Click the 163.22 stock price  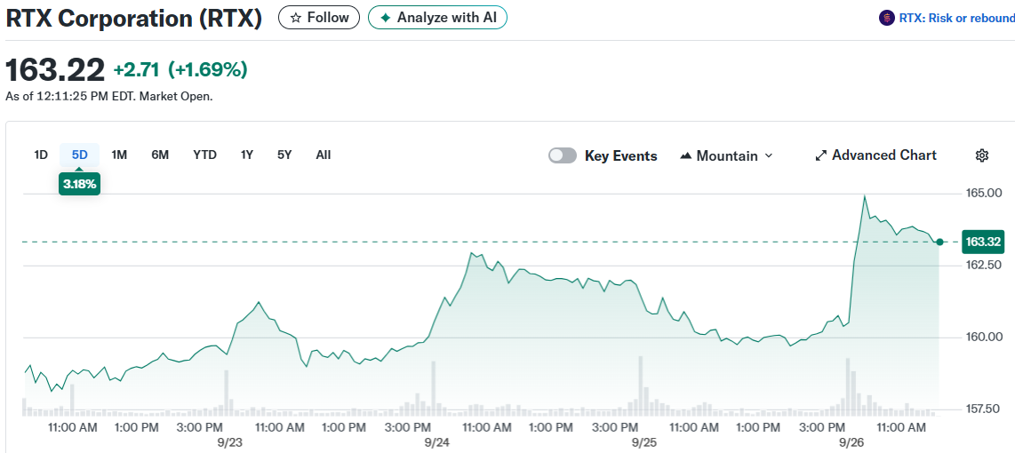(x=55, y=70)
